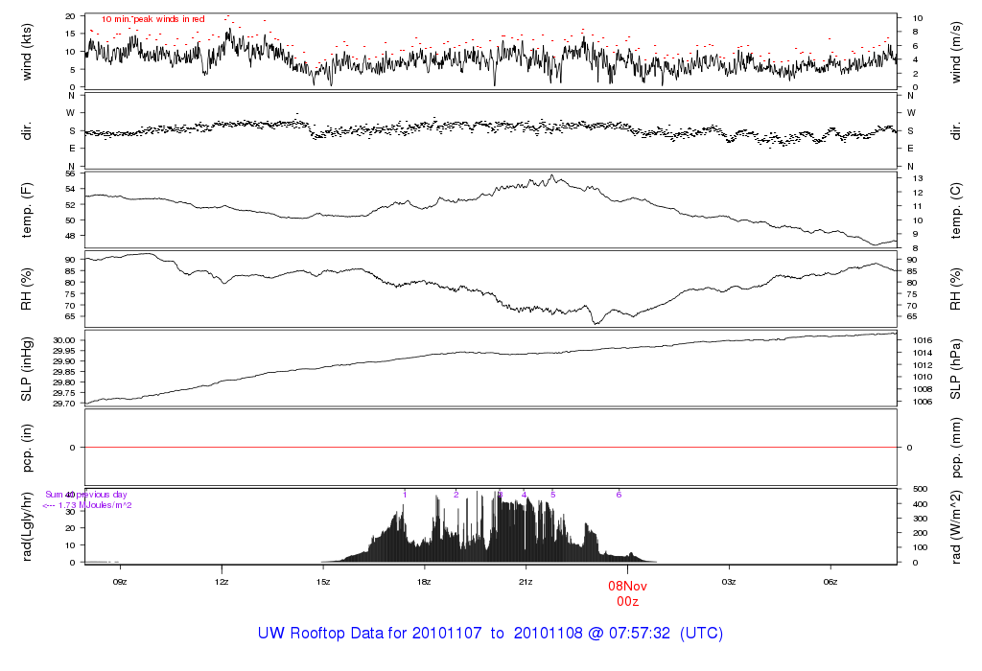Screen dimensions: 982x671
Task: Click the 'temp. (F)' axis label
Action: [x=26, y=210]
